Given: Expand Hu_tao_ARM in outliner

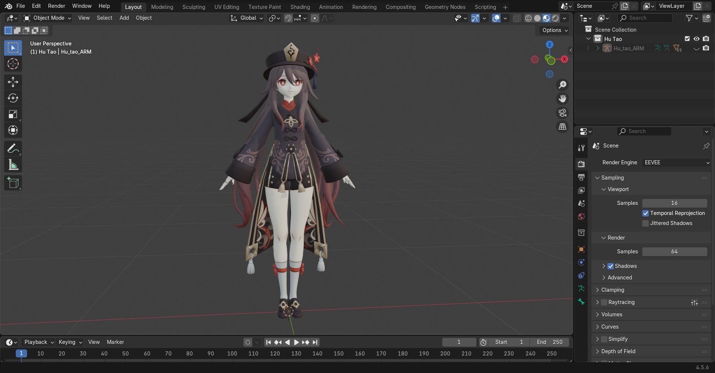Looking at the screenshot, I should click(x=598, y=48).
